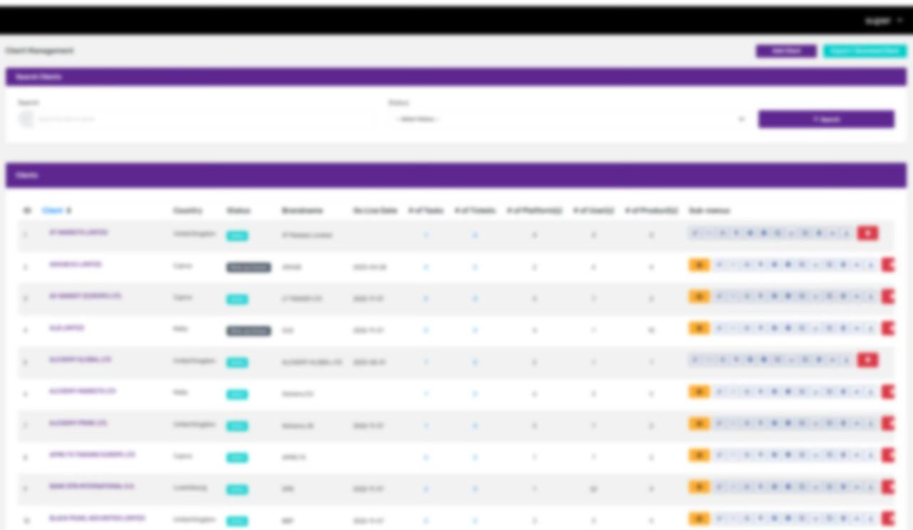The height and width of the screenshot is (530, 913).
Task: Open the client name link in the first row
Action: point(78,233)
